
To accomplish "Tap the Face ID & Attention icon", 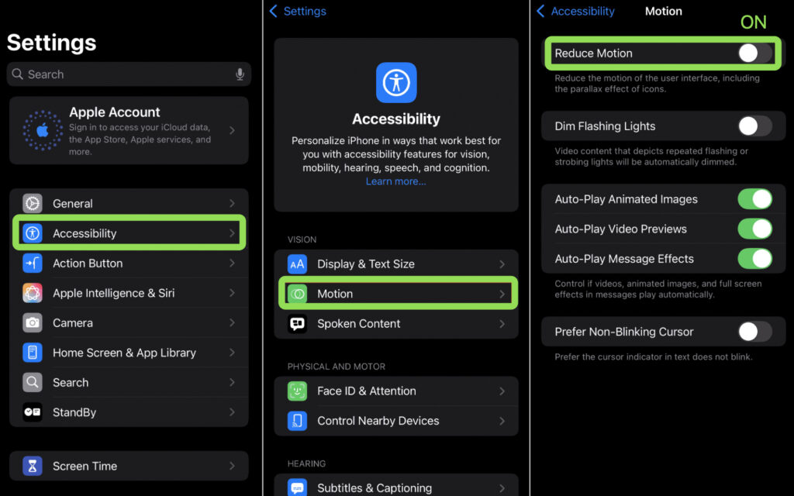I will 297,391.
